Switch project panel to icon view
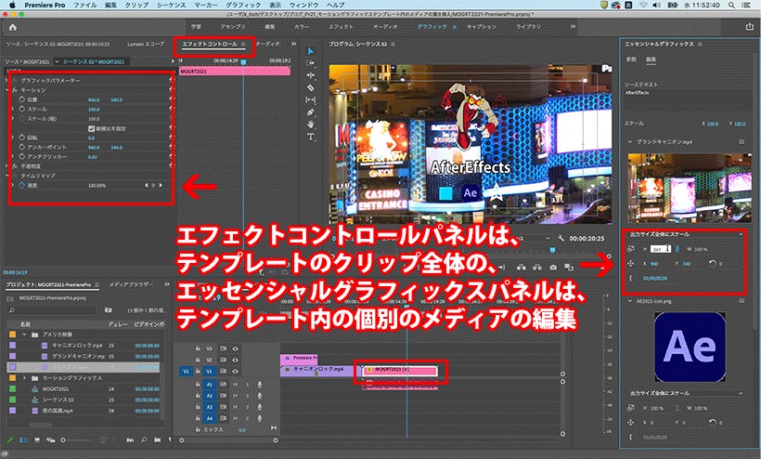The image size is (761, 459). tap(37, 440)
